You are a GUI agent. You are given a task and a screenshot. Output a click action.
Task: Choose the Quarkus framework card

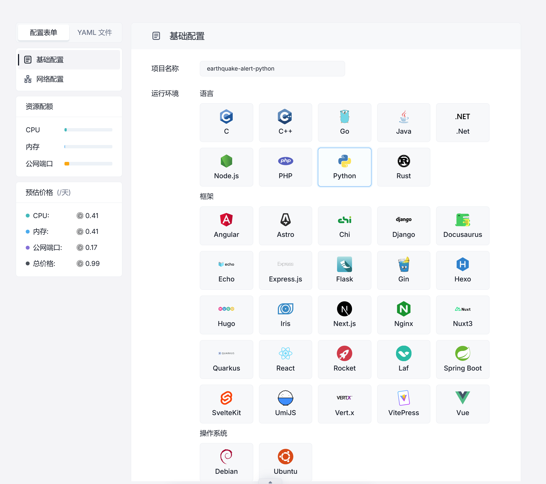tap(226, 359)
